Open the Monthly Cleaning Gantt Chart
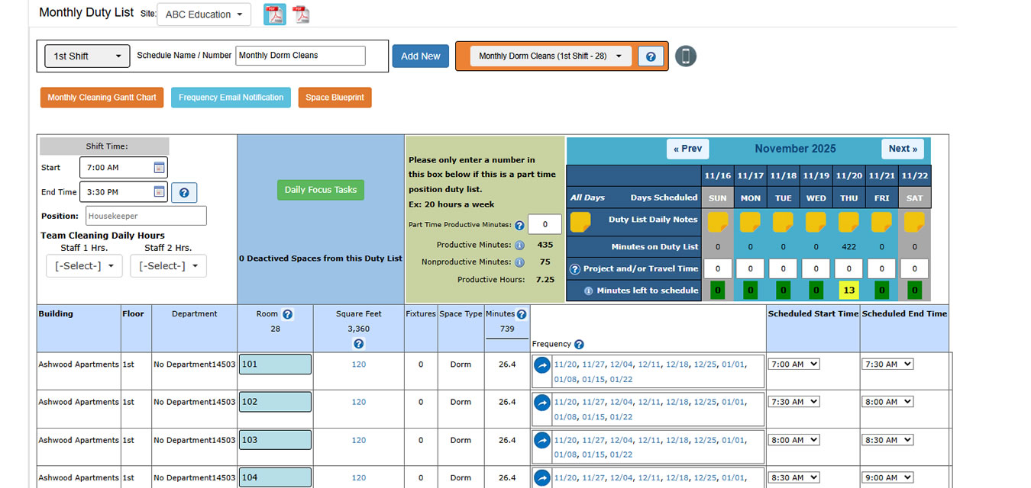The width and height of the screenshot is (1031, 488). (x=102, y=98)
